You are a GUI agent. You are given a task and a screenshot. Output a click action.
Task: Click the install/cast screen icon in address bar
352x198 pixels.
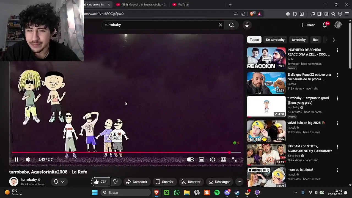pyautogui.click(x=236, y=14)
